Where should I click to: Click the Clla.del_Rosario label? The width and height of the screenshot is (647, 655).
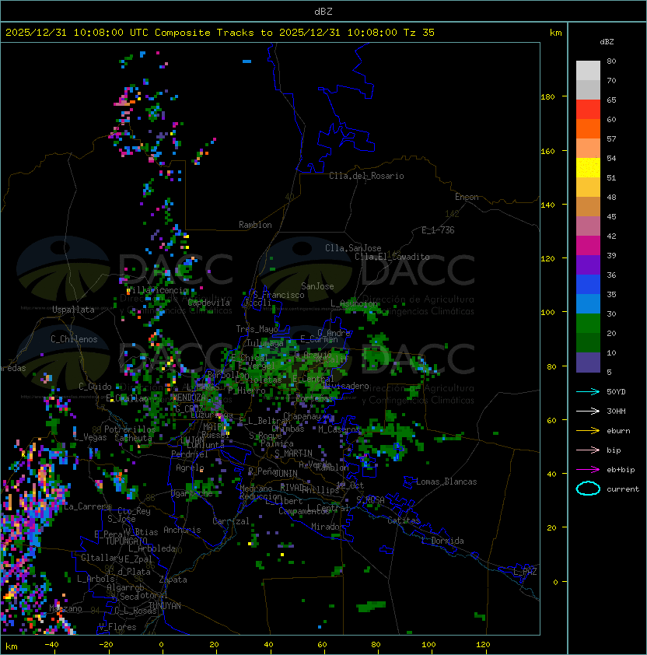(366, 176)
